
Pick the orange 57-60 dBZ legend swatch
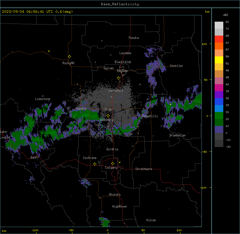(219, 46)
